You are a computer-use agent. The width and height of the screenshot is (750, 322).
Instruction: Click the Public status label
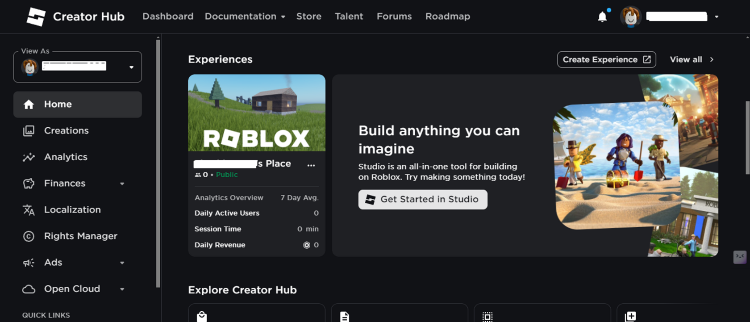point(227,175)
